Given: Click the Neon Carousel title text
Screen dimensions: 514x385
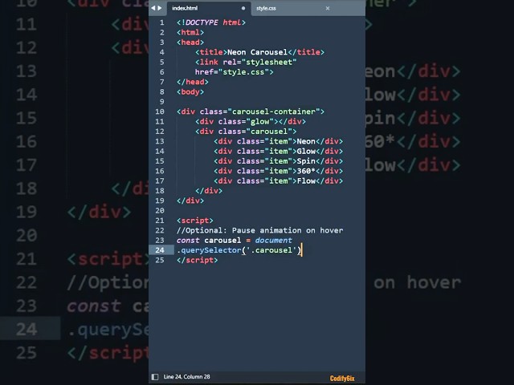Looking at the screenshot, I should pos(257,52).
